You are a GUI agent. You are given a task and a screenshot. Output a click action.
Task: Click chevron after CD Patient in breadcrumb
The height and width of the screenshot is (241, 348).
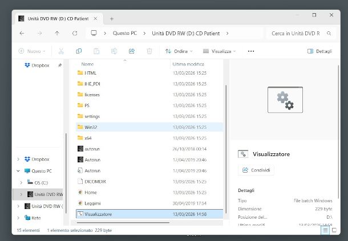(x=227, y=34)
